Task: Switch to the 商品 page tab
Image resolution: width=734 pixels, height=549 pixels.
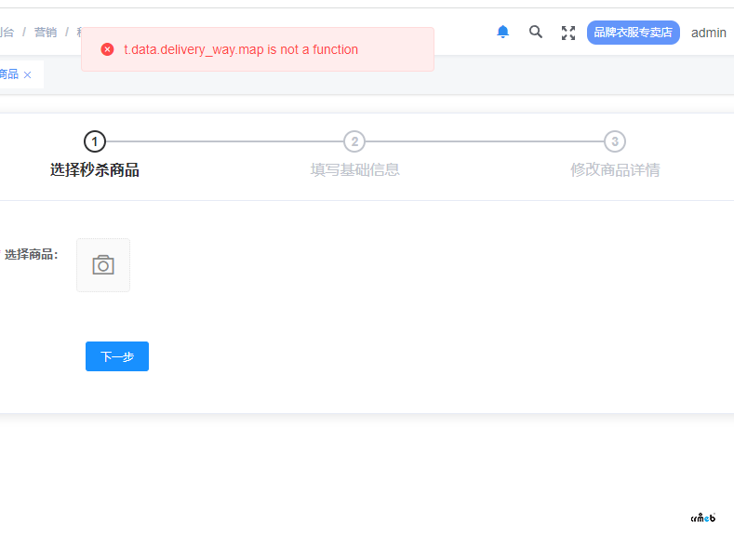Action: click(8, 74)
